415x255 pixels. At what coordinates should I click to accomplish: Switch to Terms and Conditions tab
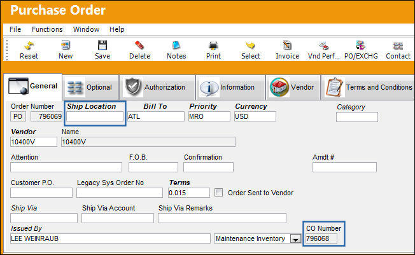click(x=369, y=87)
